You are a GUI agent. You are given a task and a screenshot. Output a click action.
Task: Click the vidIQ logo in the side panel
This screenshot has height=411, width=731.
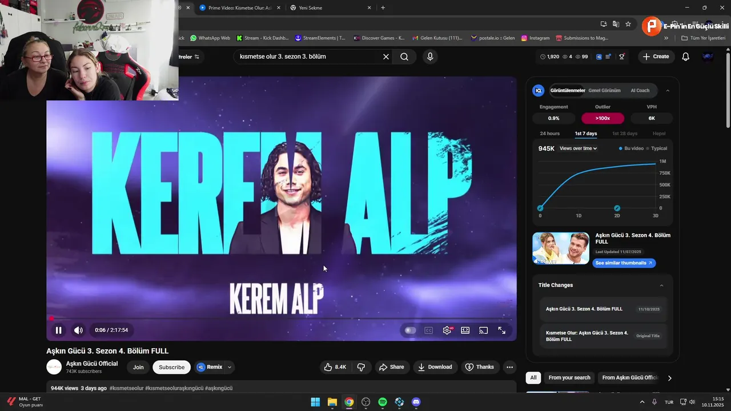(538, 90)
